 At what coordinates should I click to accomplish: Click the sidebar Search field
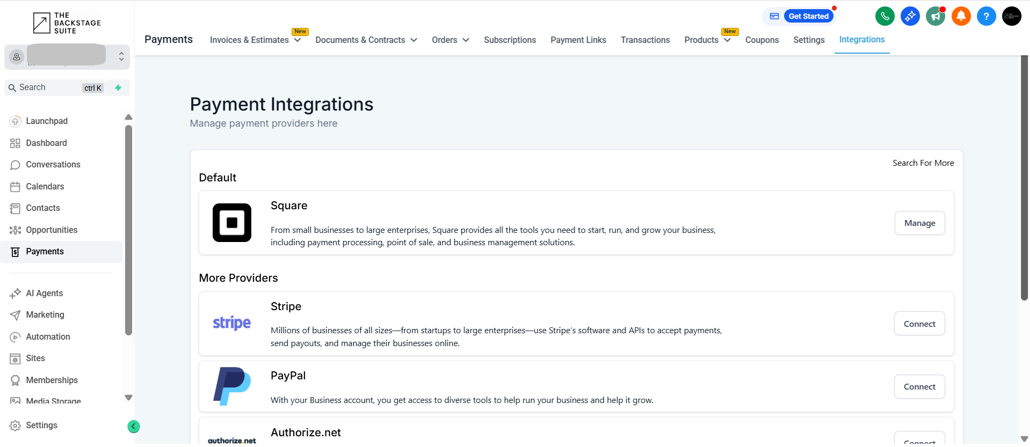tap(48, 88)
